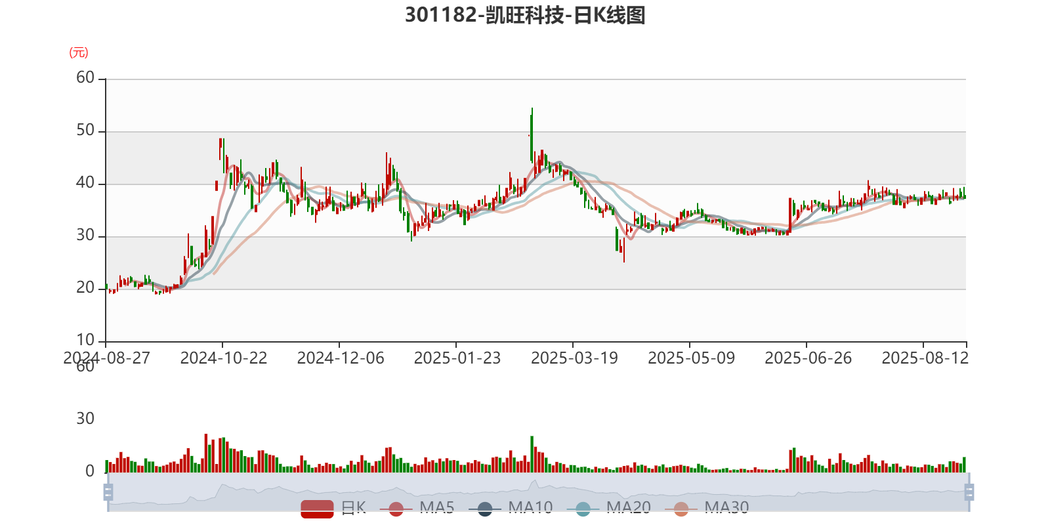Click the price axis label 20

point(85,287)
